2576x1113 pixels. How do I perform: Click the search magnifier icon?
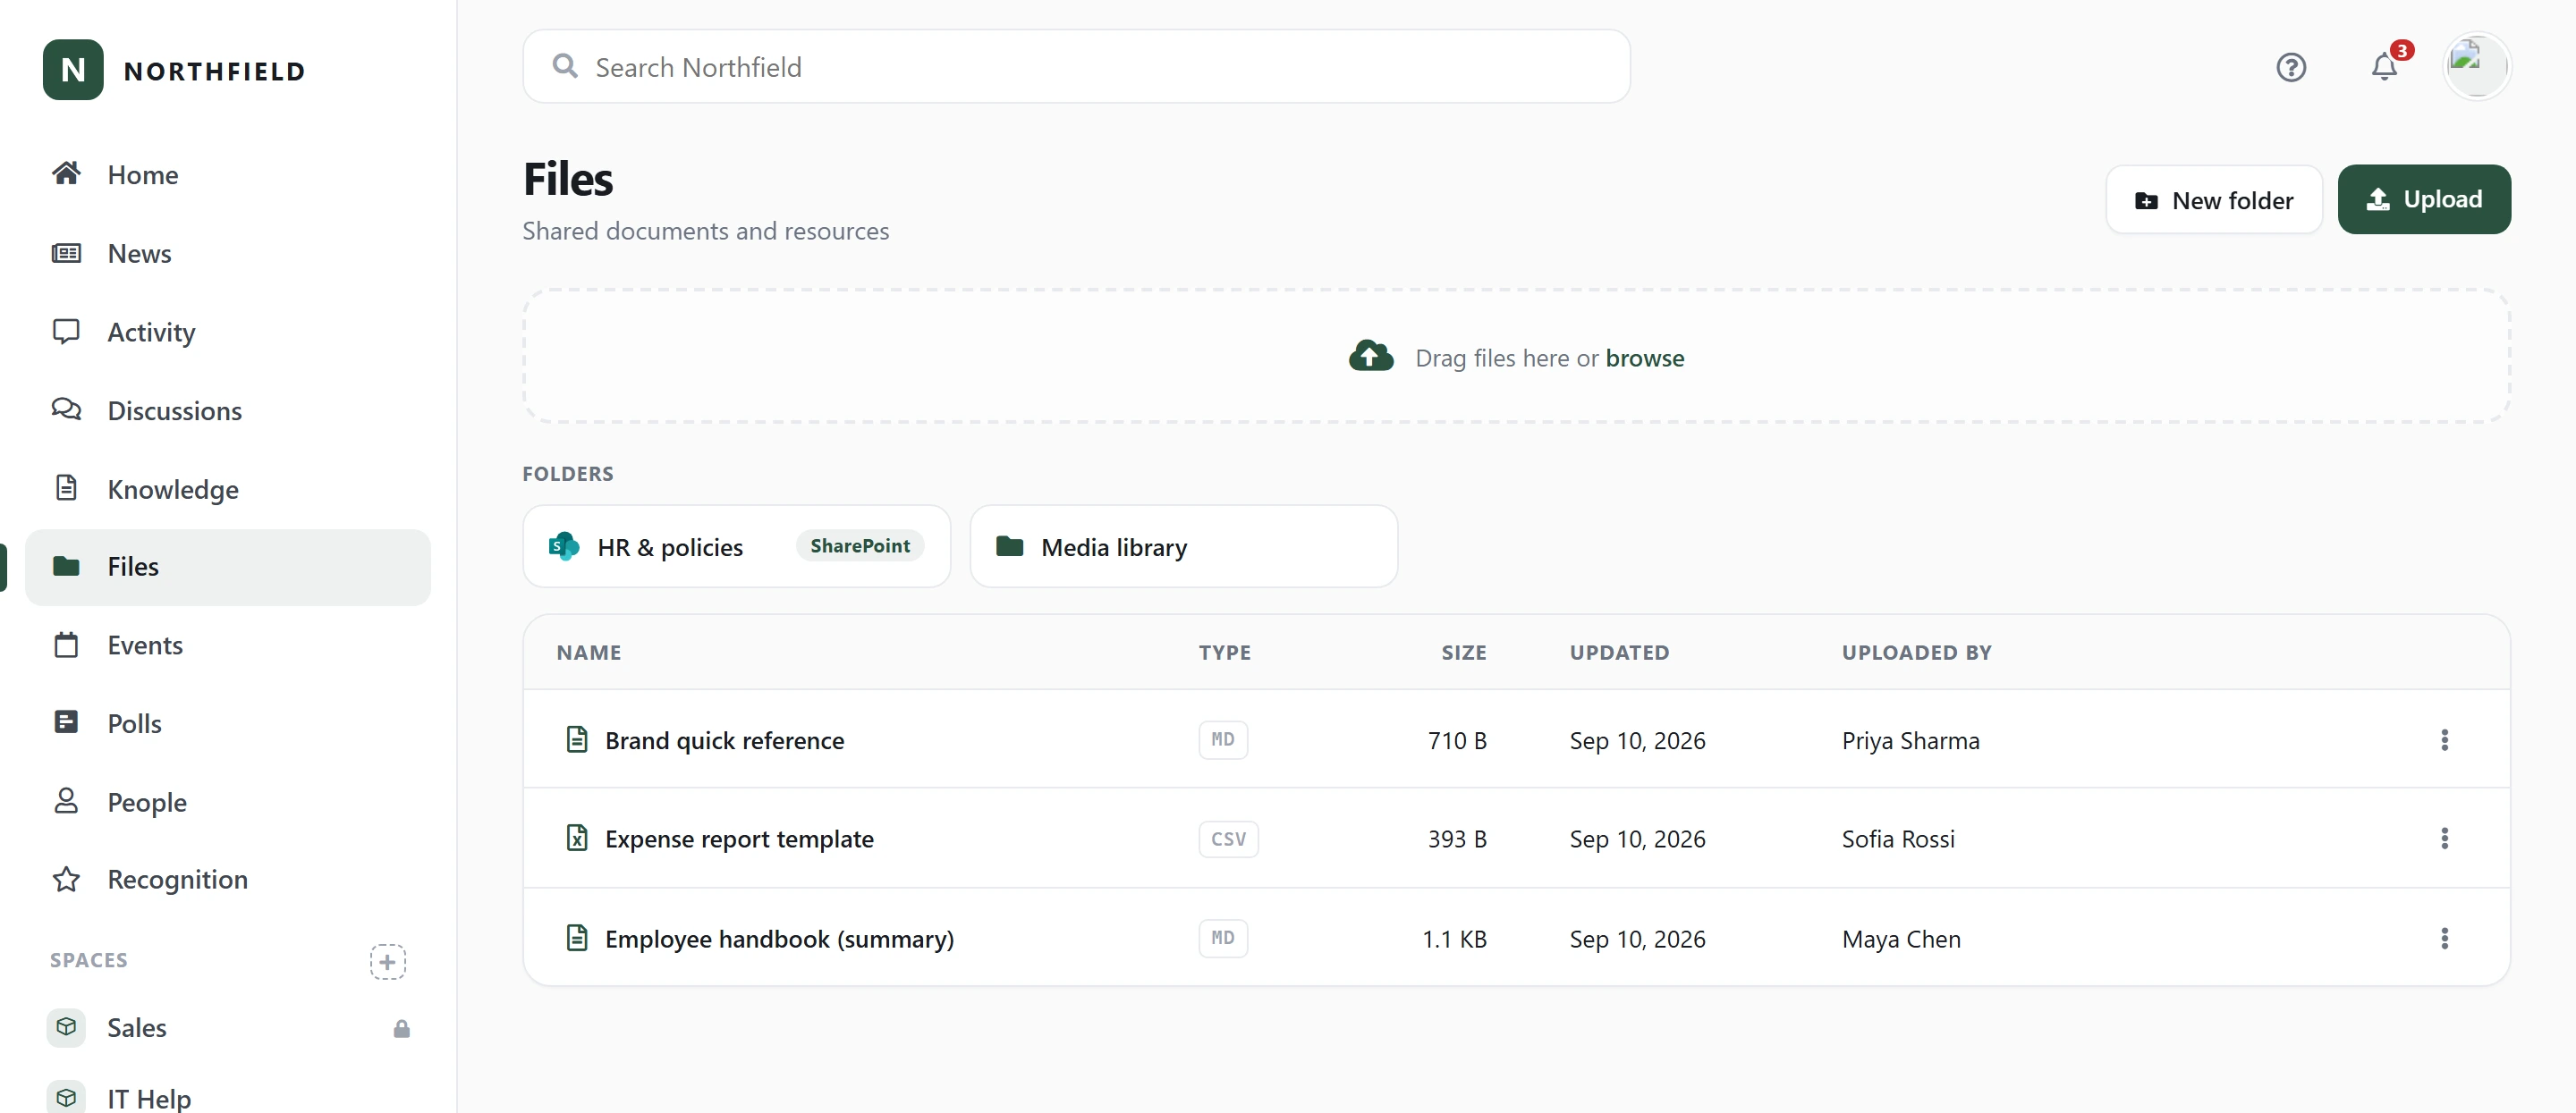pos(565,66)
